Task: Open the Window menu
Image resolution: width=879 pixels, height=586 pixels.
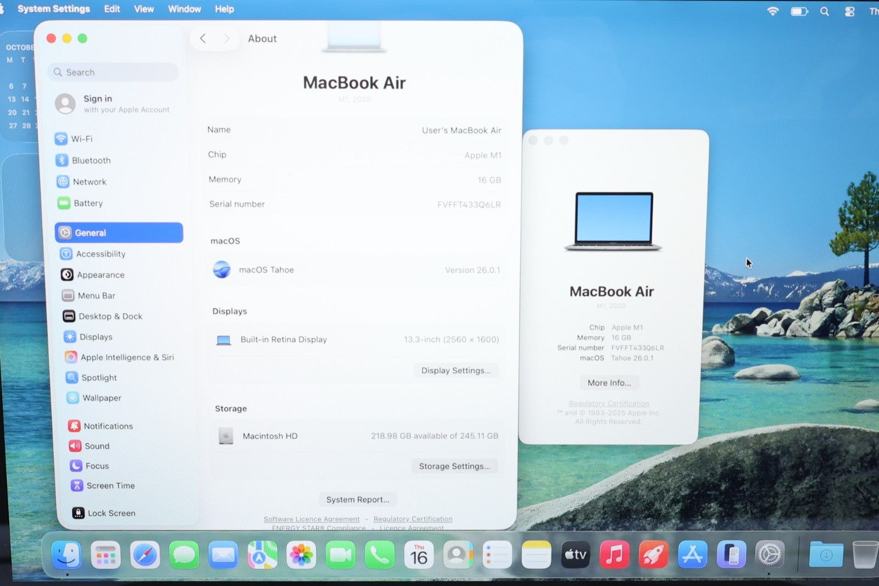Action: click(x=184, y=9)
